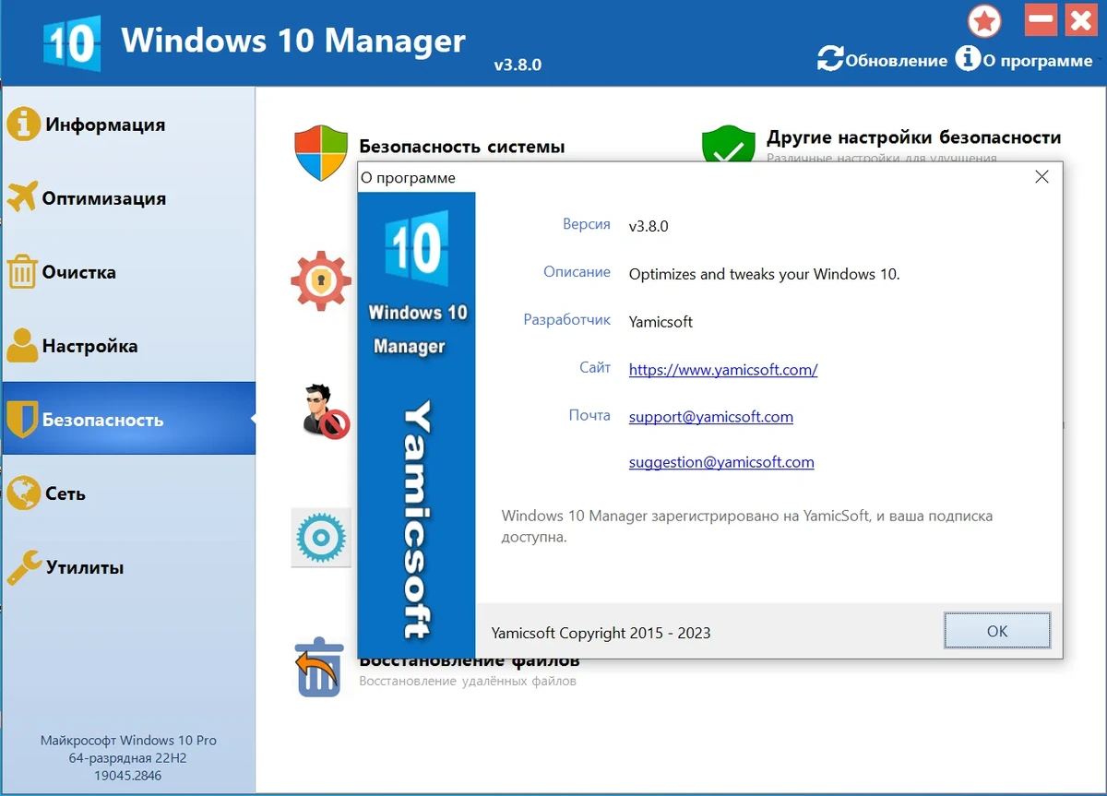Click the v3.8.0 version value in dialog
Screen dimensions: 1107x796
click(649, 226)
